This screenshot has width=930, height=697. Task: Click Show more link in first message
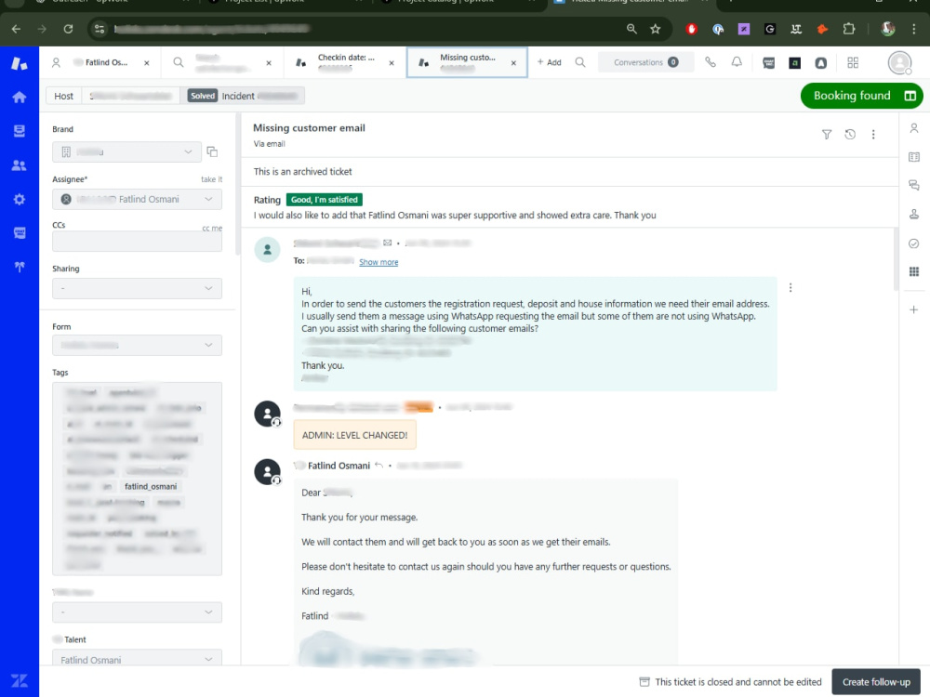[379, 262]
